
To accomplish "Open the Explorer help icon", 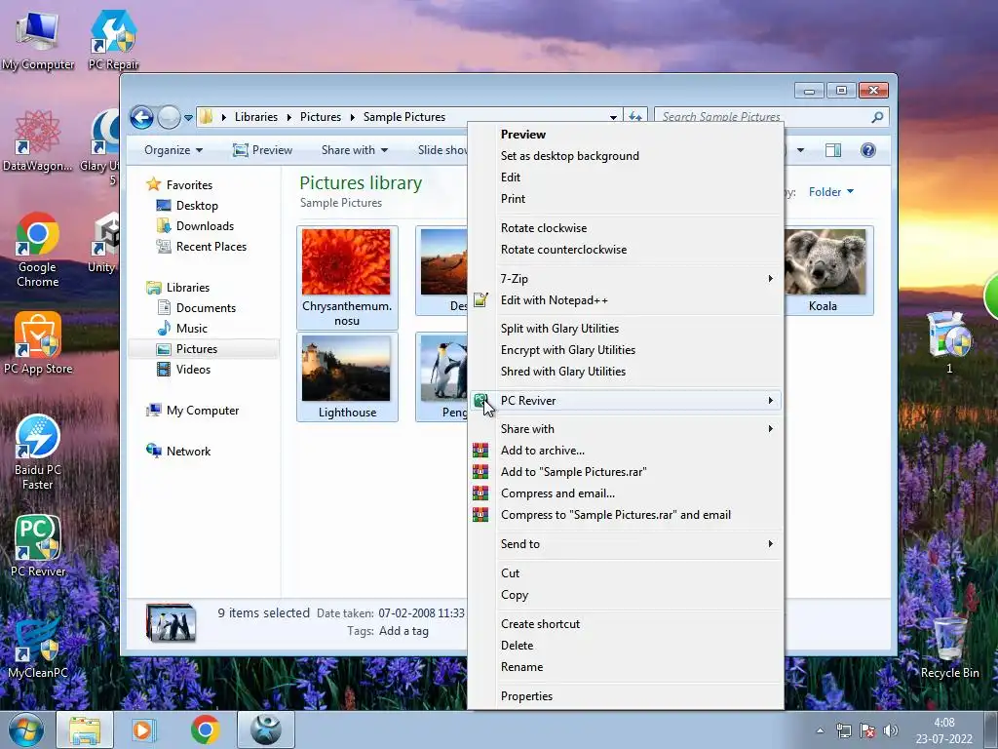I will coord(868,150).
